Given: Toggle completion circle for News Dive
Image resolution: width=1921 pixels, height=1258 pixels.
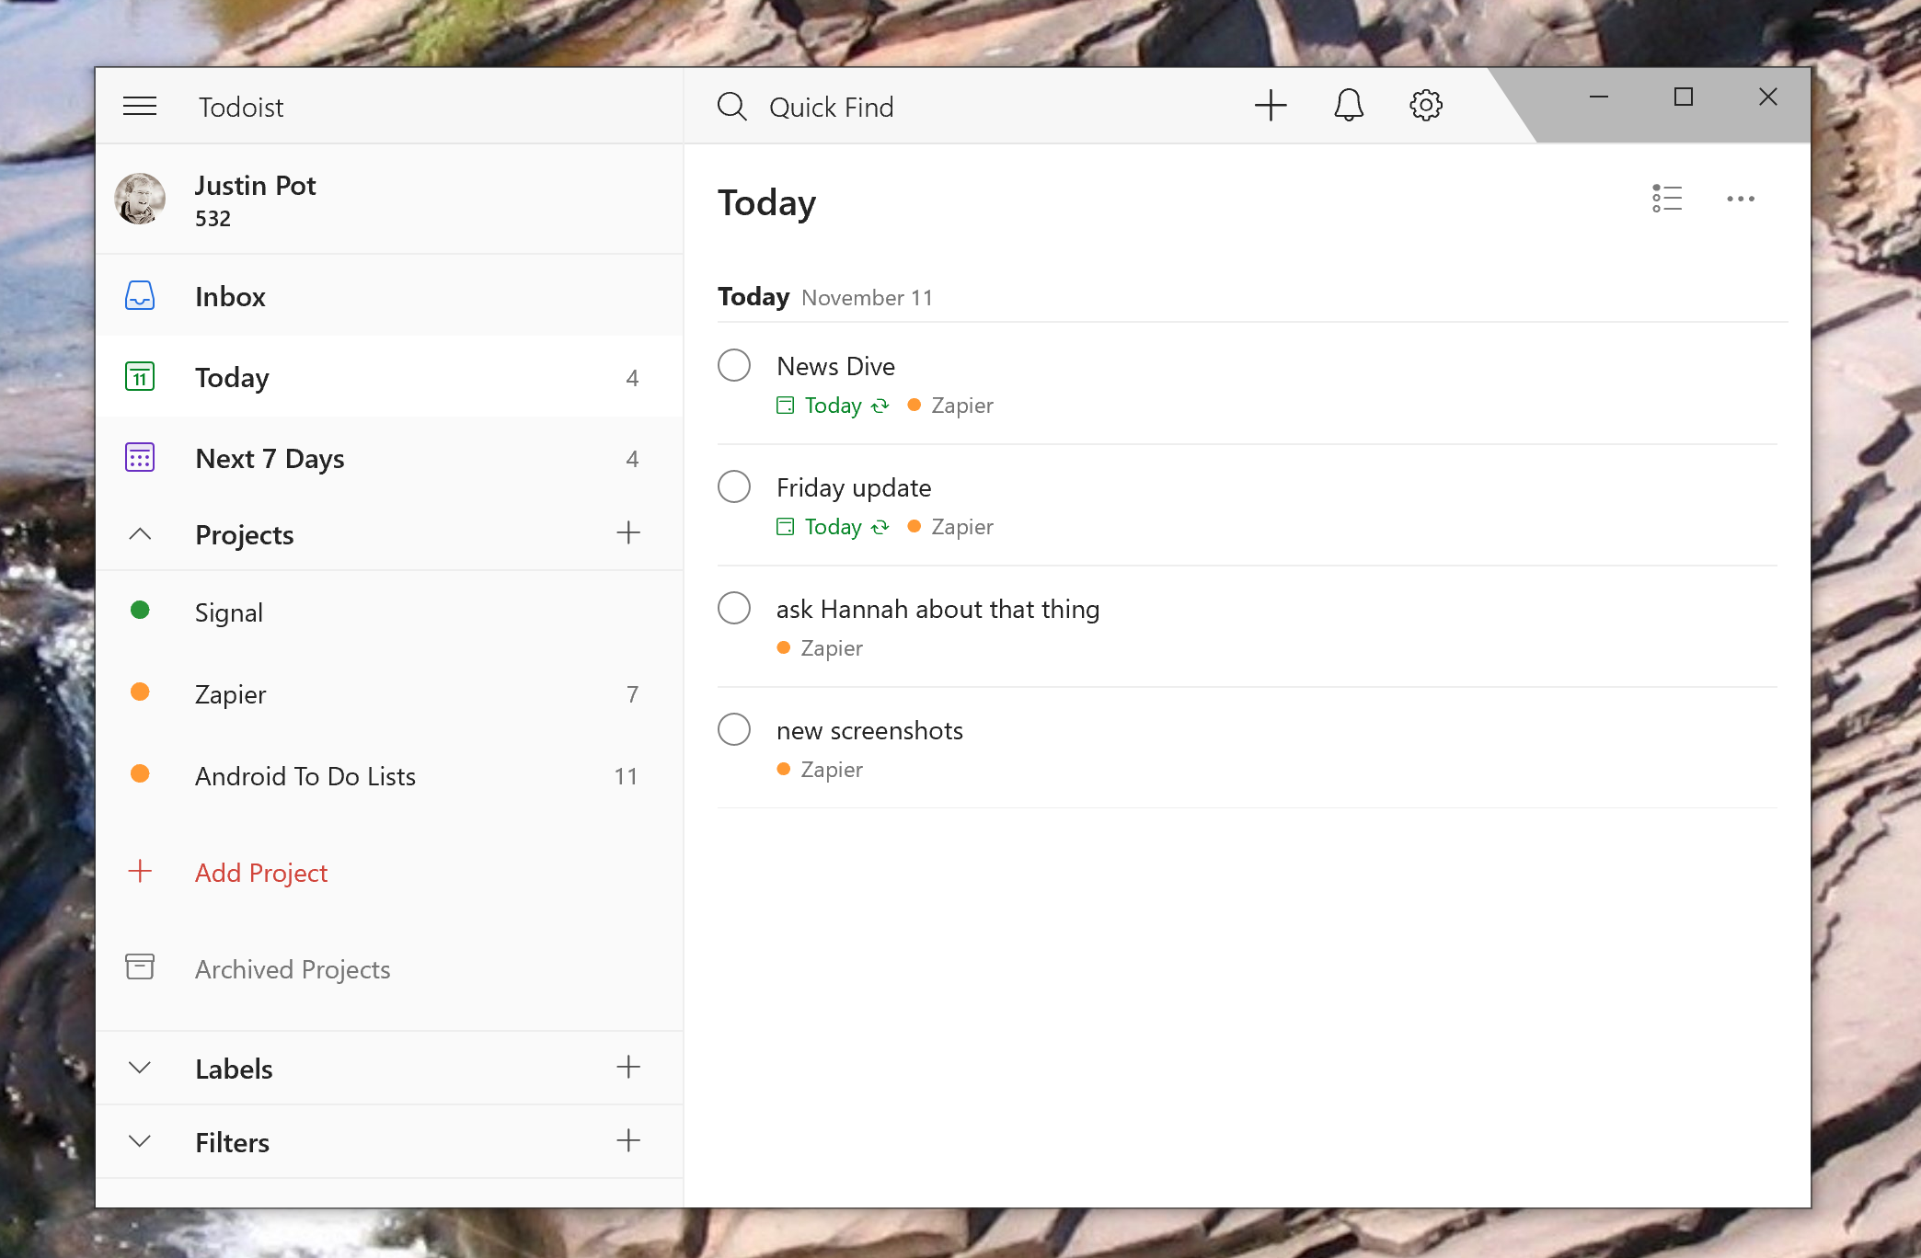Looking at the screenshot, I should 736,363.
